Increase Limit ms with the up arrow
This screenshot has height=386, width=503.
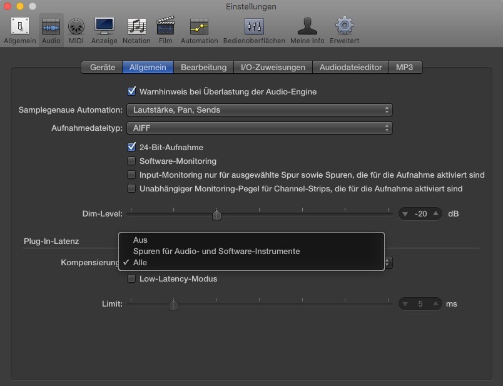435,303
